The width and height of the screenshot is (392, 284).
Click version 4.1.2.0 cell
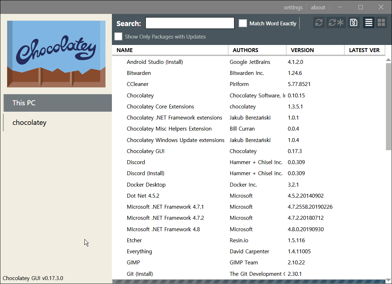pyautogui.click(x=295, y=62)
